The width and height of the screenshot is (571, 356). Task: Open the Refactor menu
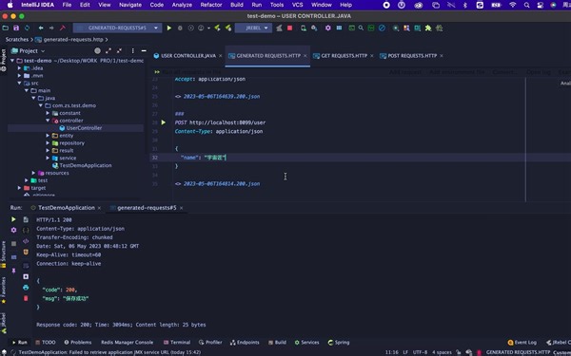(x=211, y=5)
